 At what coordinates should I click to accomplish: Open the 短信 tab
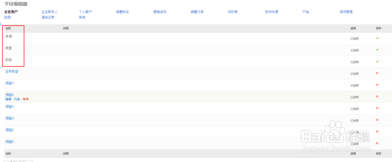click(x=7, y=18)
